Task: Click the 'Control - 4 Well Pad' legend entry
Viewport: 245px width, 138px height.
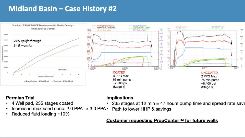Action: click(x=62, y=81)
